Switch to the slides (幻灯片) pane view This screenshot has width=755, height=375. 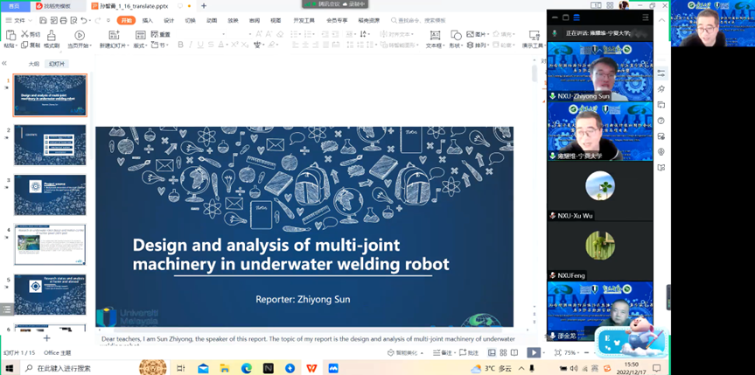(x=57, y=64)
